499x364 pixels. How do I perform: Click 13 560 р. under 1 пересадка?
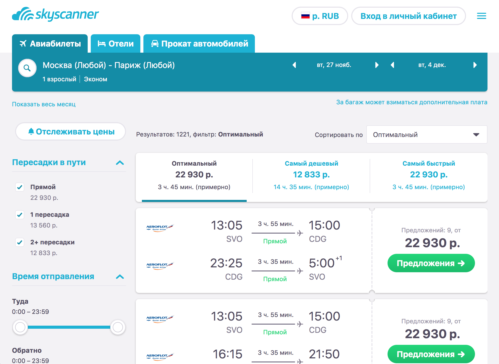pos(44,225)
